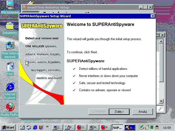This screenshot has height=131, width=175.
Task: Click 'Contains no adware, spyware or viruses!' line
Action: point(105,90)
